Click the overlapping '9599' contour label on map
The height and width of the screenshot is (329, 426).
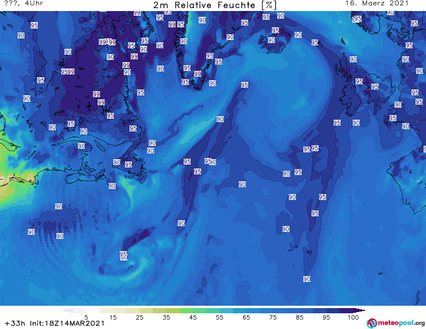(67, 71)
